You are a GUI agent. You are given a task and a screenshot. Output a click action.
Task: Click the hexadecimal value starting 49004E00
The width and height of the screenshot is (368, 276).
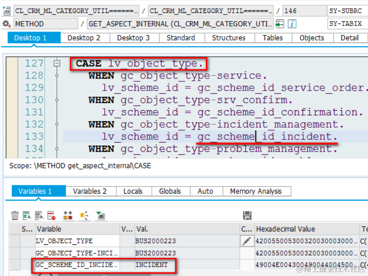click(x=307, y=265)
